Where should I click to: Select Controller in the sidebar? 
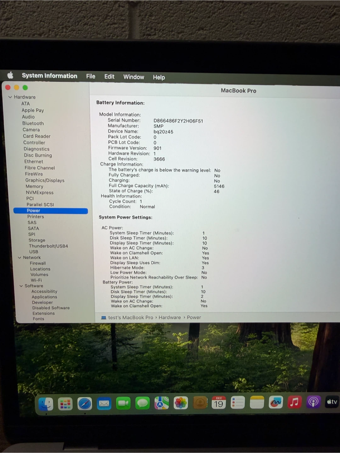click(34, 143)
